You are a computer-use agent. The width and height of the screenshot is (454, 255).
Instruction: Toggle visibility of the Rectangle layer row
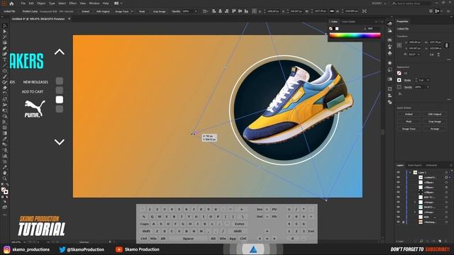pyautogui.click(x=399, y=222)
